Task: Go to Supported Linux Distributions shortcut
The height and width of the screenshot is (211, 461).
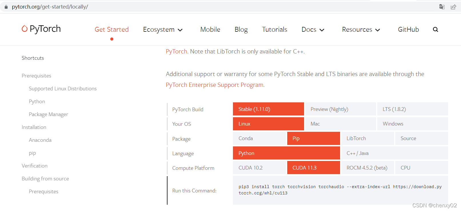Action: coord(63,89)
